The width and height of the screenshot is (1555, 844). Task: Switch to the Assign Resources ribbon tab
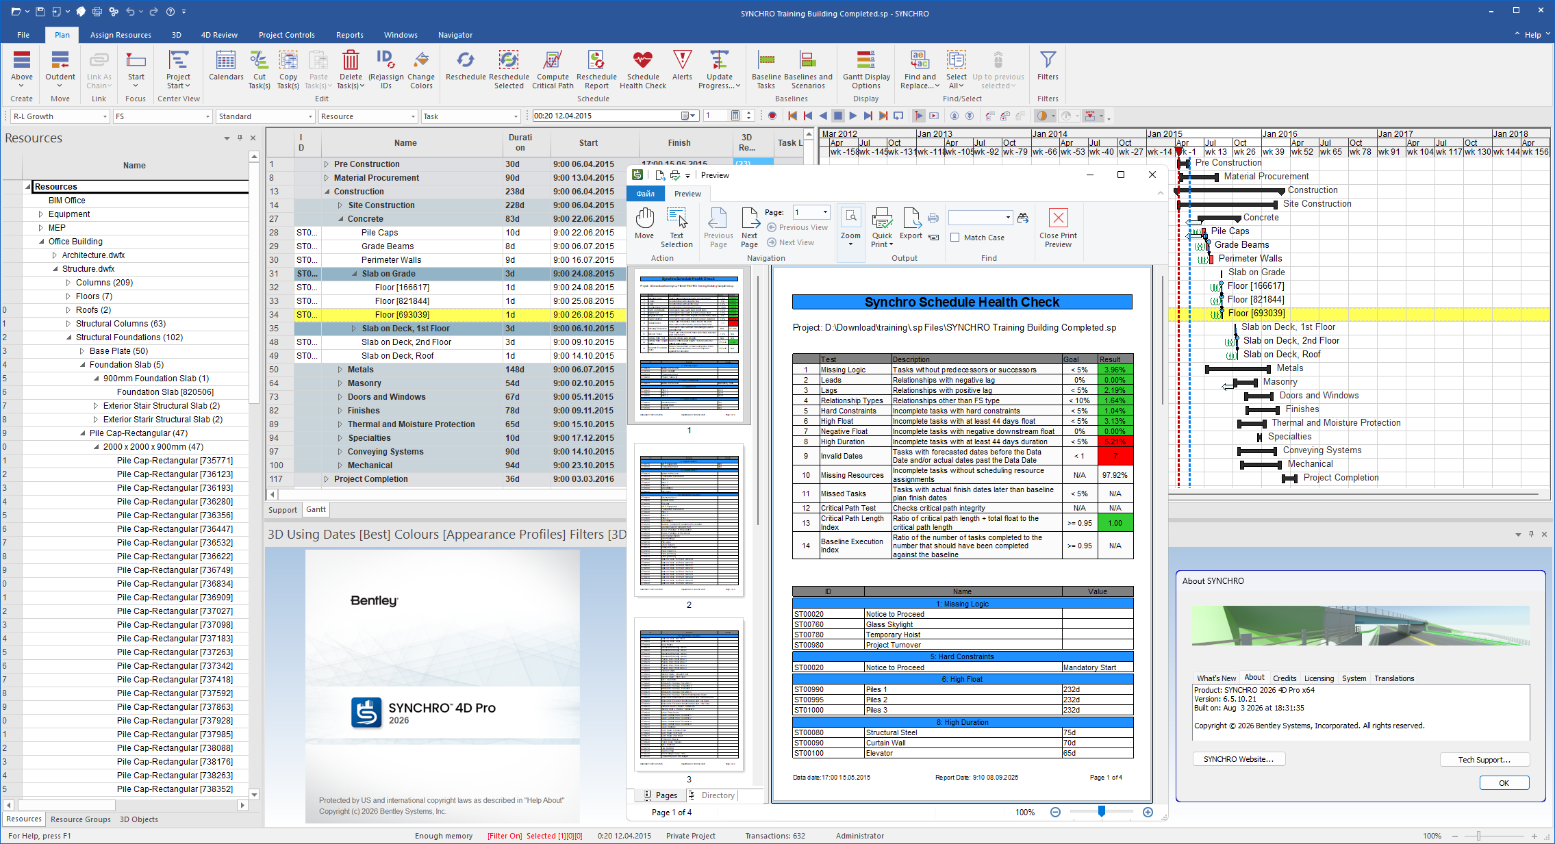click(x=121, y=35)
